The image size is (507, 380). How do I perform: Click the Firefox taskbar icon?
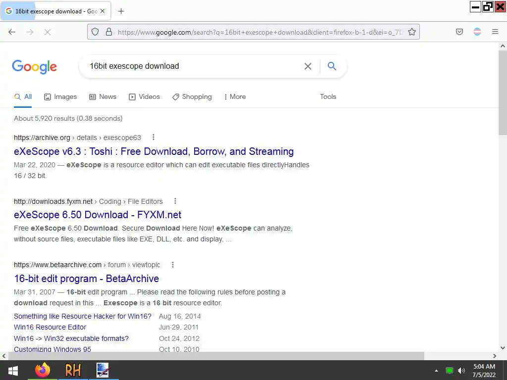click(43, 370)
